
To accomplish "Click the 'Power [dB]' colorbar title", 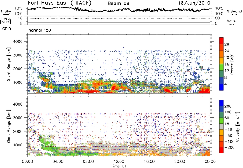I will [232, 64].
